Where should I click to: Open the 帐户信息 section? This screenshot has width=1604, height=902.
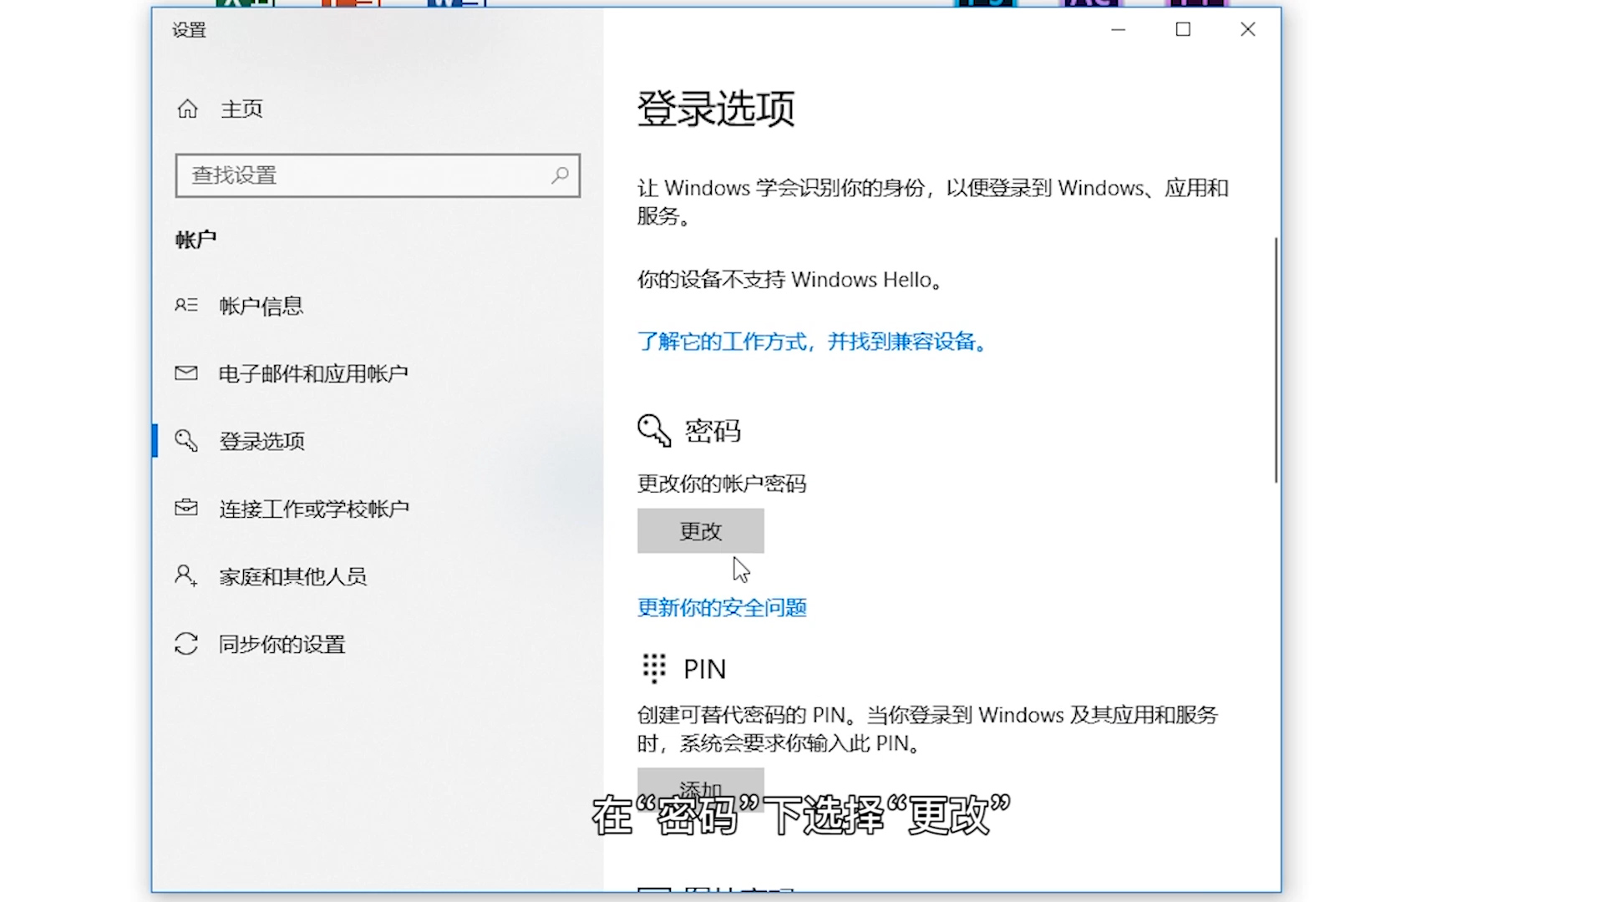point(261,306)
